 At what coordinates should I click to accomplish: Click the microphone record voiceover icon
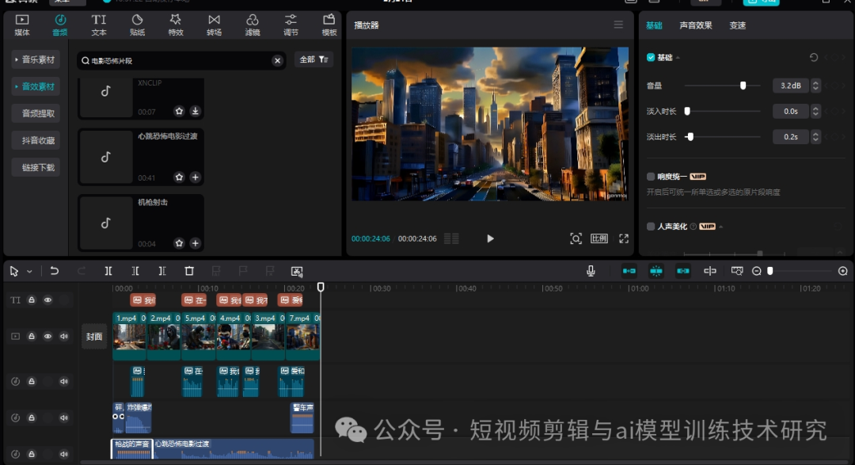point(591,271)
